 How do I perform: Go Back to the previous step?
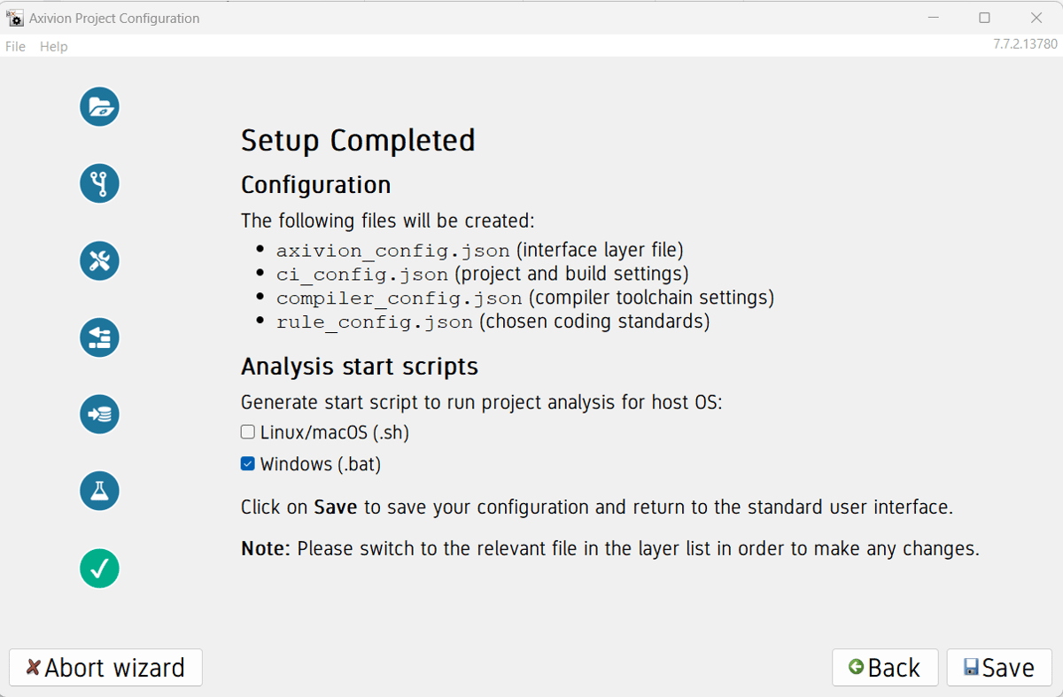[884, 668]
